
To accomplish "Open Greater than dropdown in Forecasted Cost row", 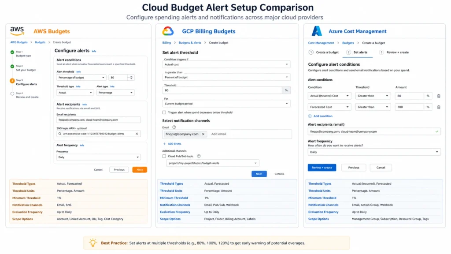I will tap(373, 107).
